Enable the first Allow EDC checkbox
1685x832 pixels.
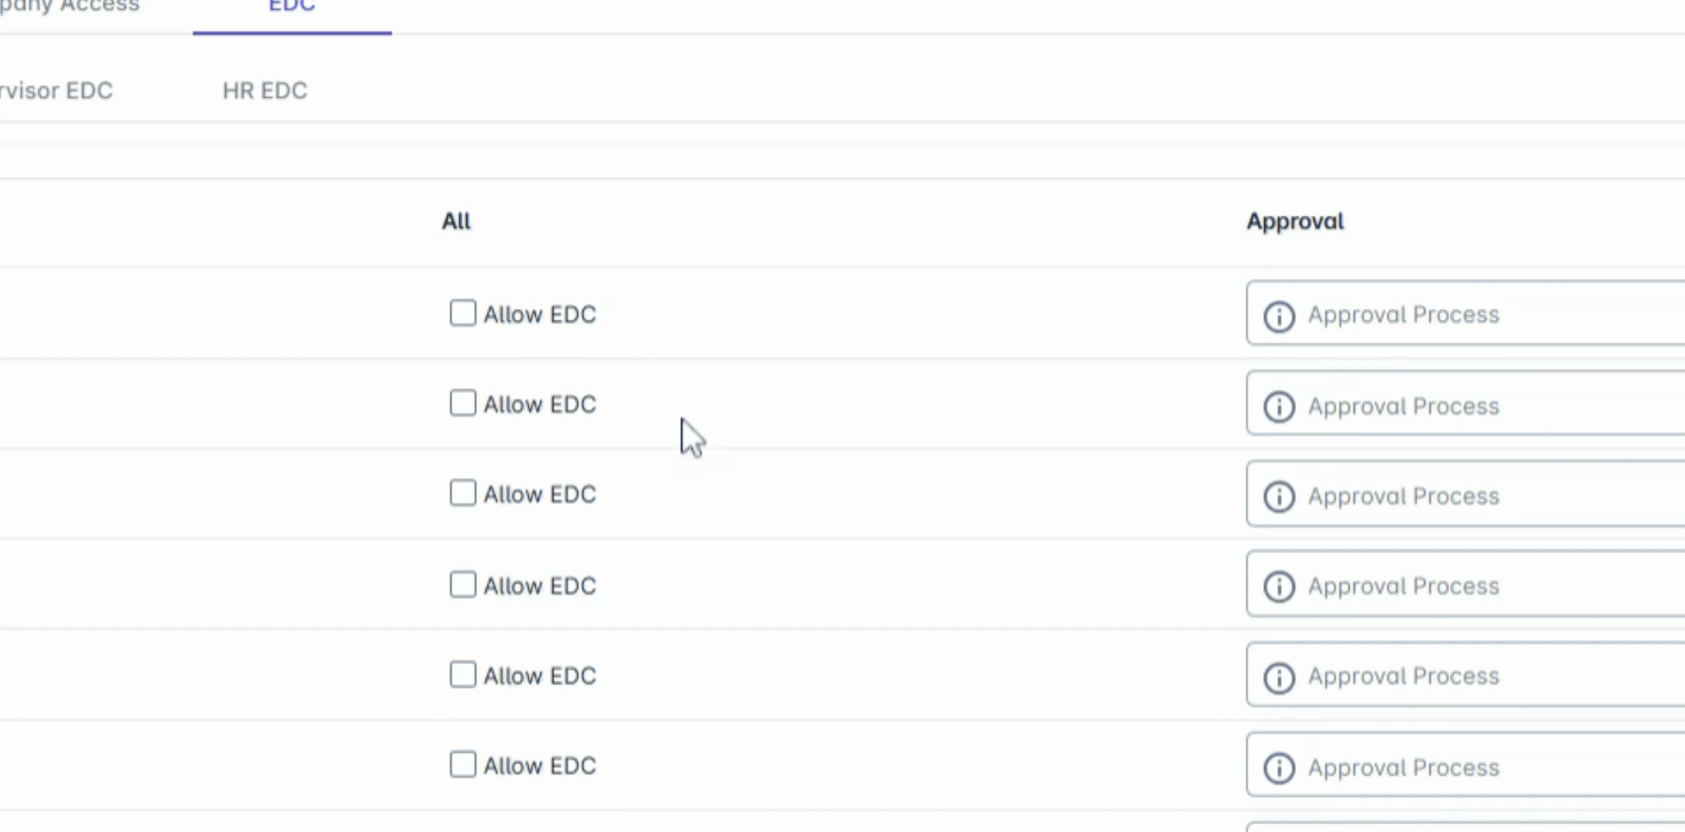tap(462, 313)
